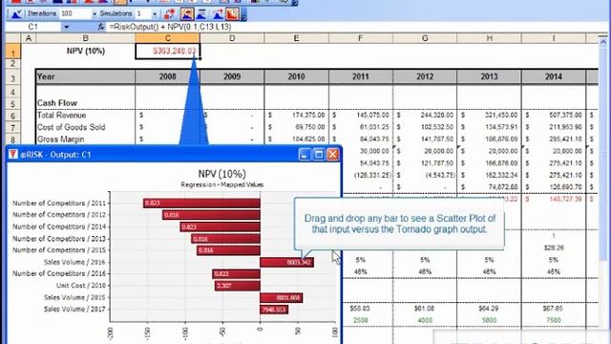Click the Number of Competitors / 2012 bar
Viewport: 611px width, 344px height.
point(211,214)
